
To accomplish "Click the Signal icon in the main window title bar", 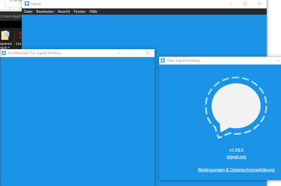I will 26,3.
